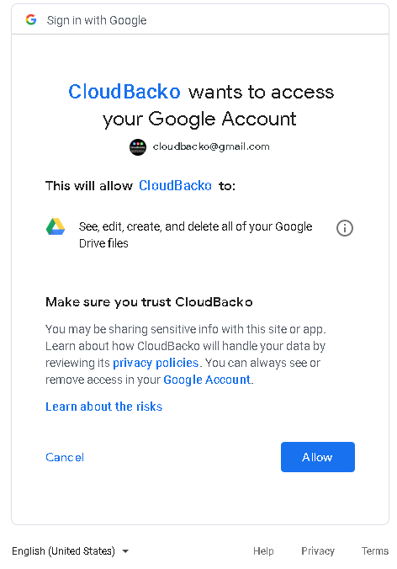
Task: Click the Allow button
Action: tap(318, 457)
